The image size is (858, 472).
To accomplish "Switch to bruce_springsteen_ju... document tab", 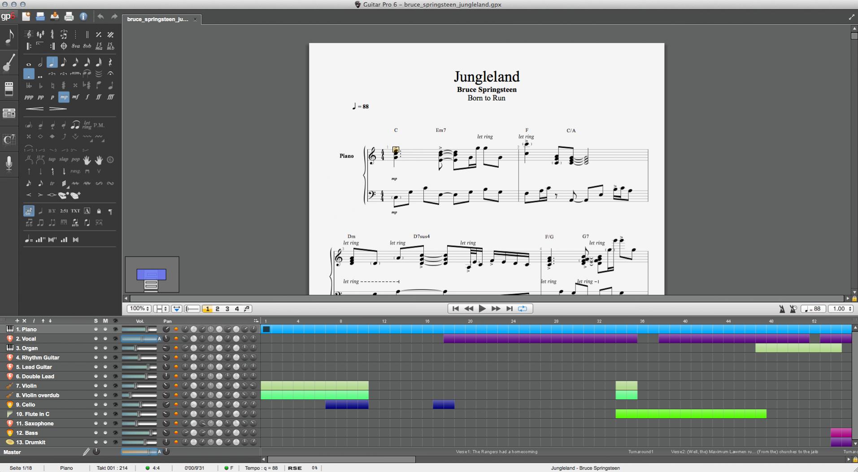I will pos(158,19).
